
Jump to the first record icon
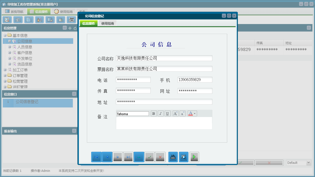pyautogui.click(x=96, y=157)
